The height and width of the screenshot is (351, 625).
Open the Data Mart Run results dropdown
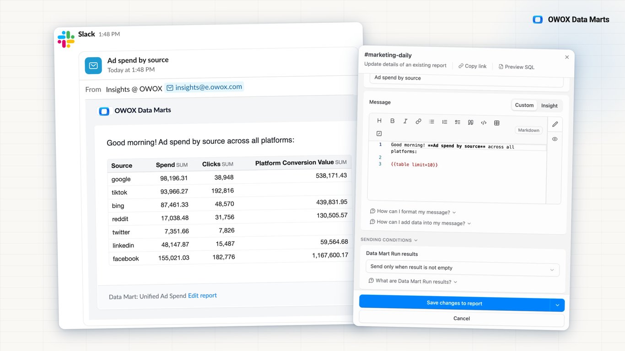[463, 268]
